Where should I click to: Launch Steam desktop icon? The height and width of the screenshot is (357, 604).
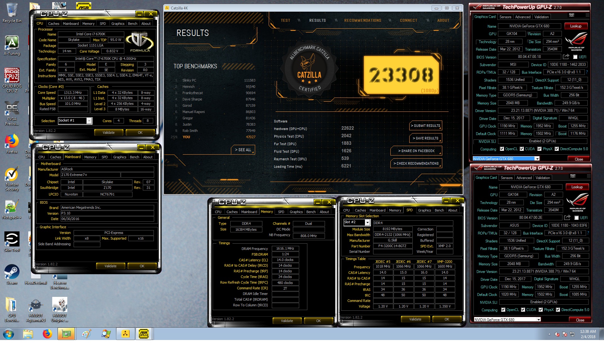(x=12, y=275)
